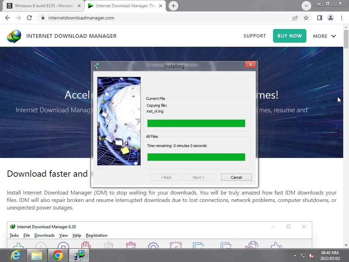Share this page icon

point(295,18)
